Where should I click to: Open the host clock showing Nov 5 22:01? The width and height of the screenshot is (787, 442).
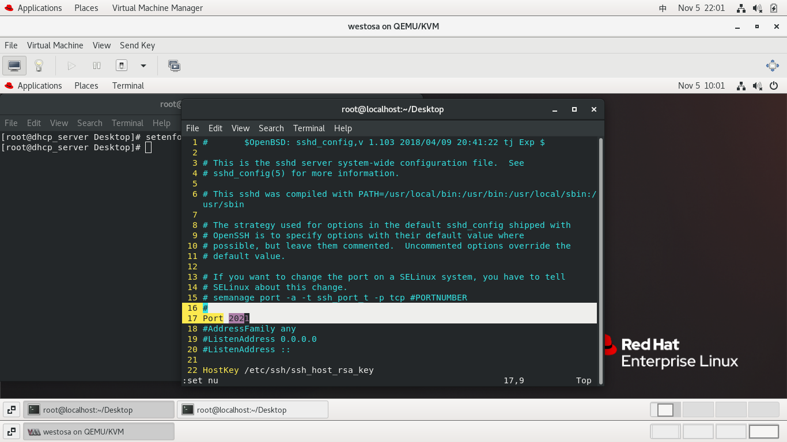[x=701, y=8]
